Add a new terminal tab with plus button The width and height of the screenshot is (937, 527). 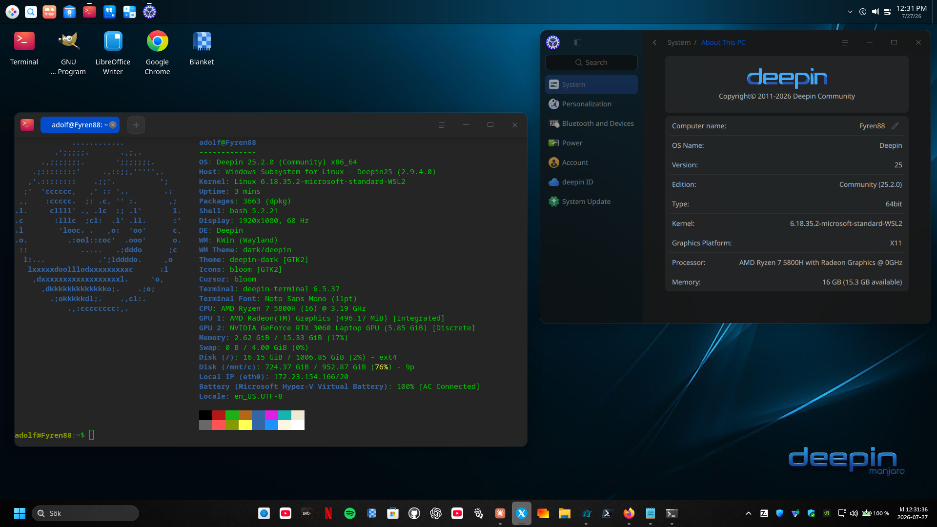point(136,125)
